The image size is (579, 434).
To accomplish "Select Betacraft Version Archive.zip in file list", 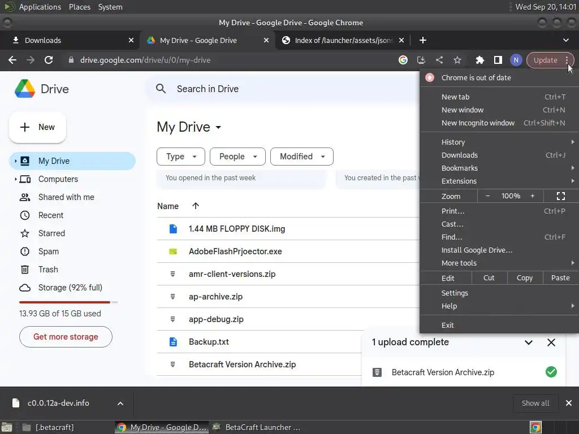I will pos(259,364).
